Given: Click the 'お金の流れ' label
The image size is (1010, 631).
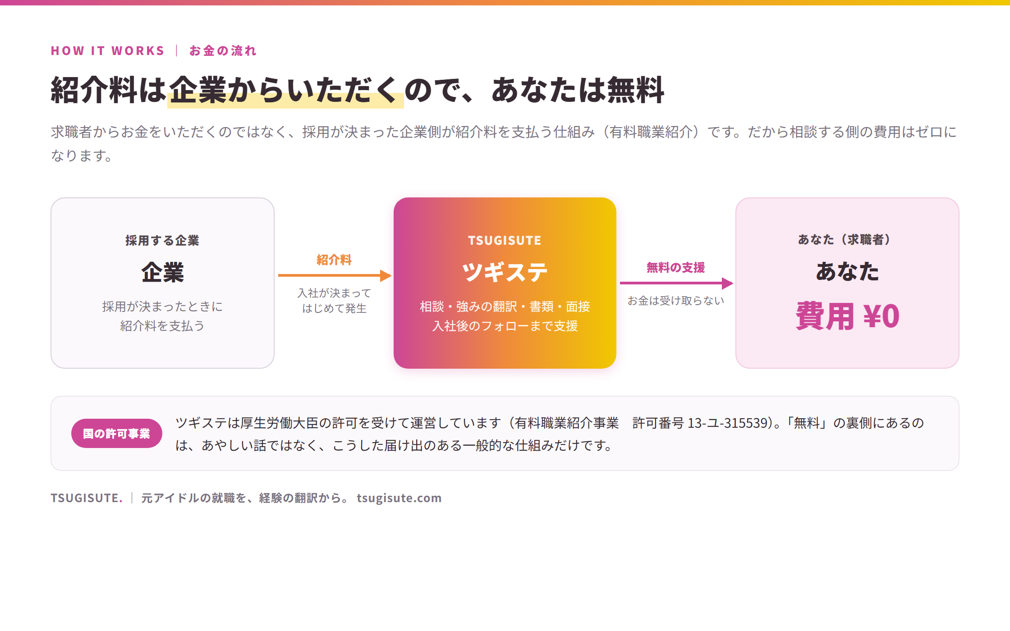Looking at the screenshot, I should (x=223, y=50).
